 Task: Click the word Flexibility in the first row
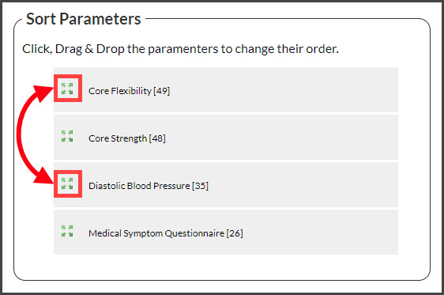click(x=131, y=91)
